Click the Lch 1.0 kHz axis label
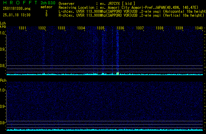The width and height of the screenshot is (206, 134). [x=2, y=33]
